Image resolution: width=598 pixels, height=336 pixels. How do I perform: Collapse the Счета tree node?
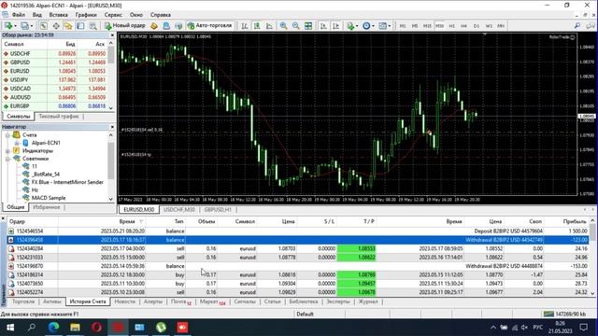pos(7,135)
